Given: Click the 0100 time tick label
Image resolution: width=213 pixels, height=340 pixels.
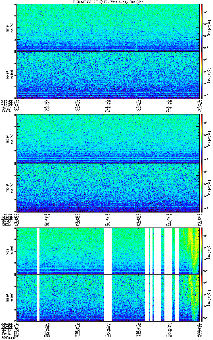Looking at the screenshot, I should 107,336.
